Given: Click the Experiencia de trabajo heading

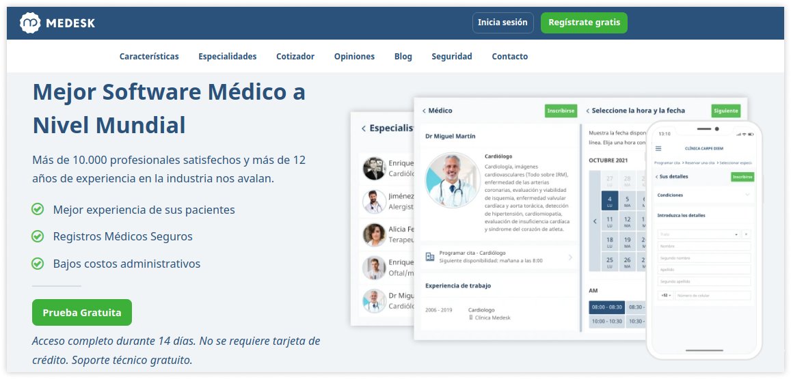Looking at the screenshot, I should (x=457, y=285).
